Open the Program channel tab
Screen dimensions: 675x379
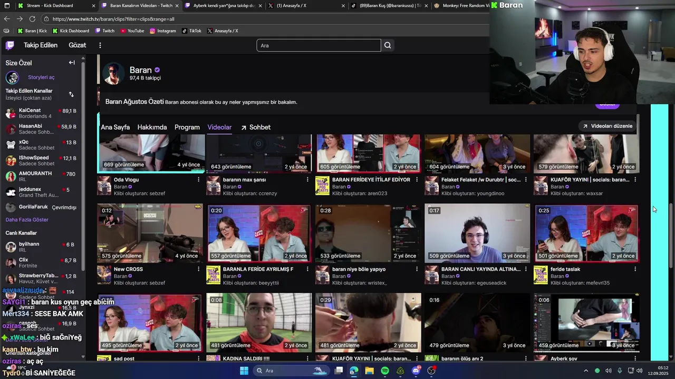pos(187,127)
